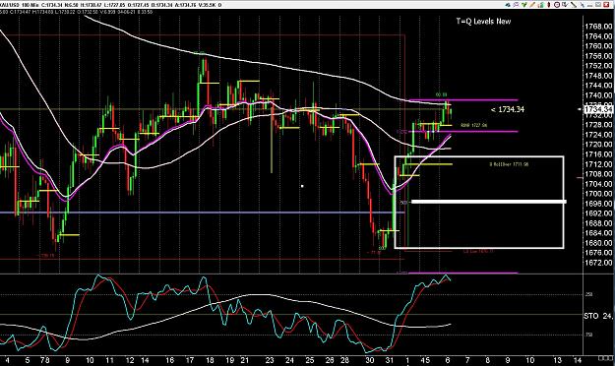Click the green bar chart toolbar icon

pos(541,5)
